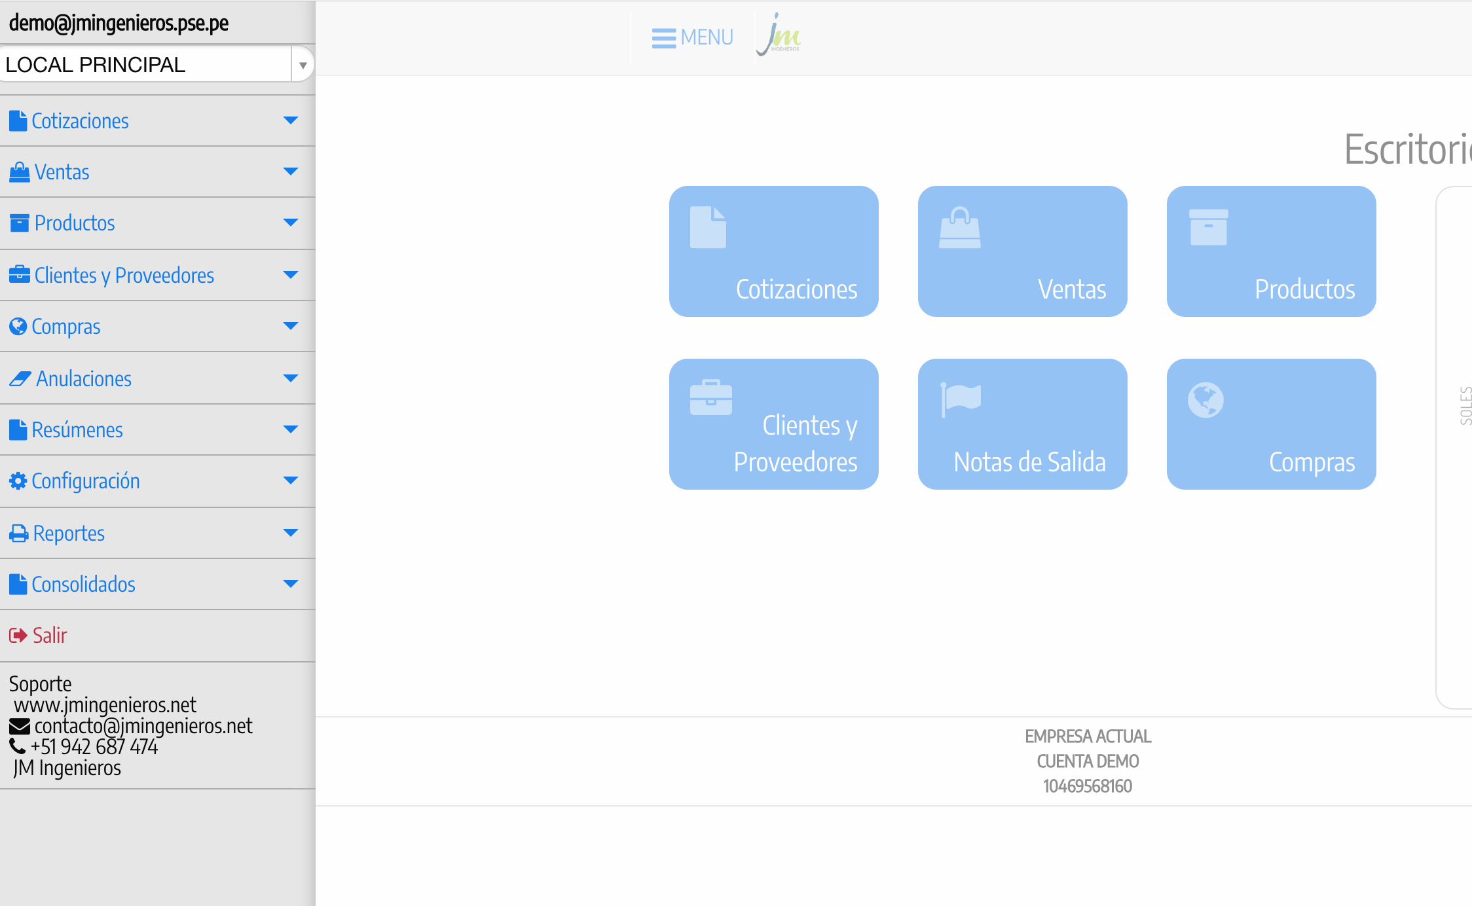The width and height of the screenshot is (1472, 906).
Task: Open the Resúmenes sidebar menu
Action: tap(77, 430)
